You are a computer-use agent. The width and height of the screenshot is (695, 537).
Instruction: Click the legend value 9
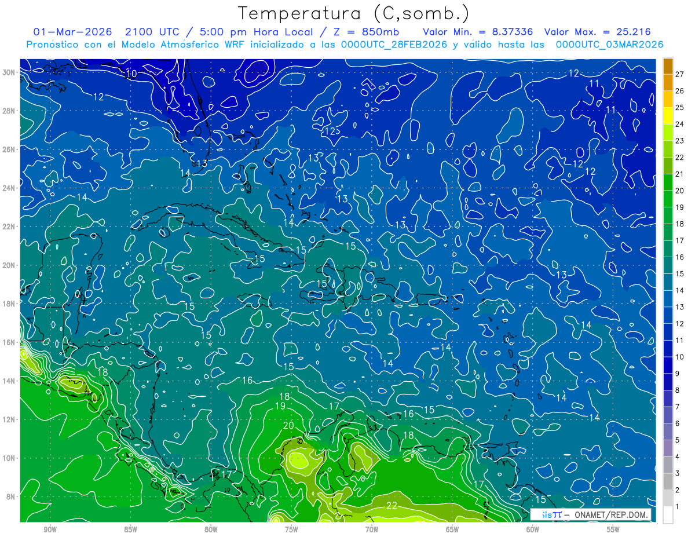(678, 374)
